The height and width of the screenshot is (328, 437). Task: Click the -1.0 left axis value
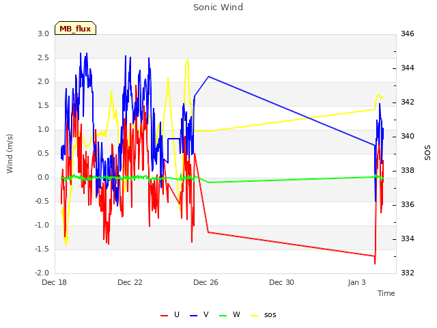pyautogui.click(x=42, y=225)
